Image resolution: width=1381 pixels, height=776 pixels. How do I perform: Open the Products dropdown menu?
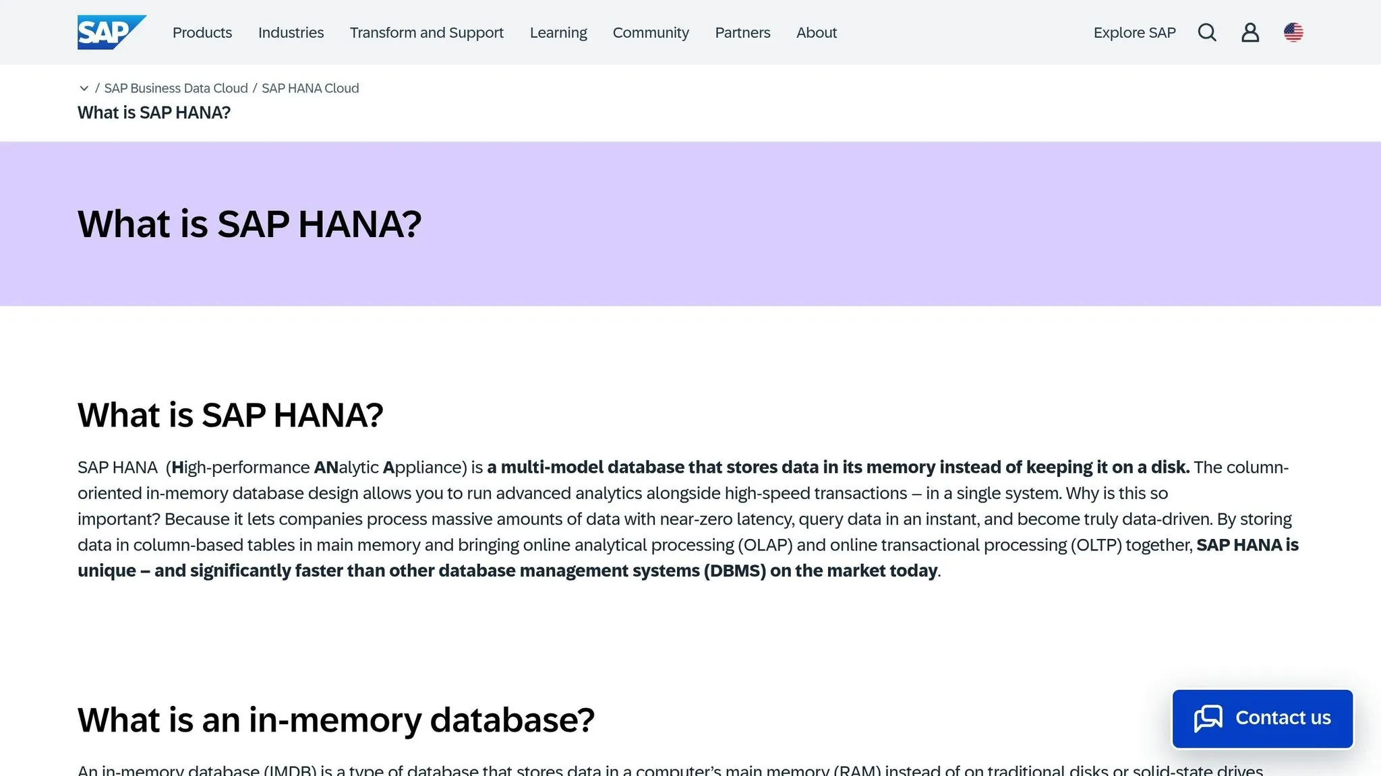point(202,32)
